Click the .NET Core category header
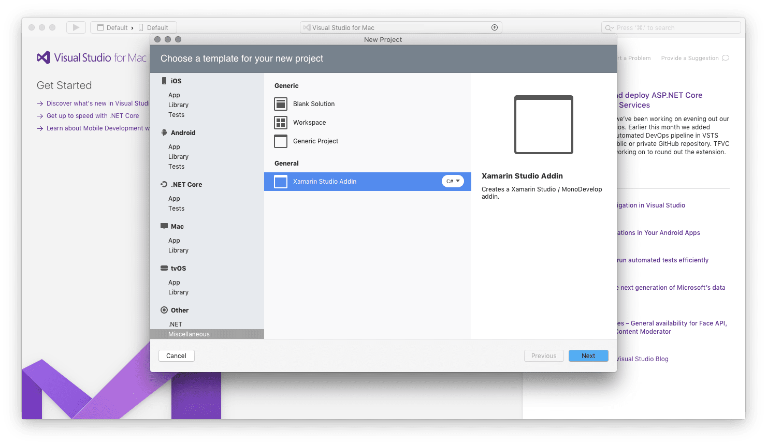 pos(186,185)
